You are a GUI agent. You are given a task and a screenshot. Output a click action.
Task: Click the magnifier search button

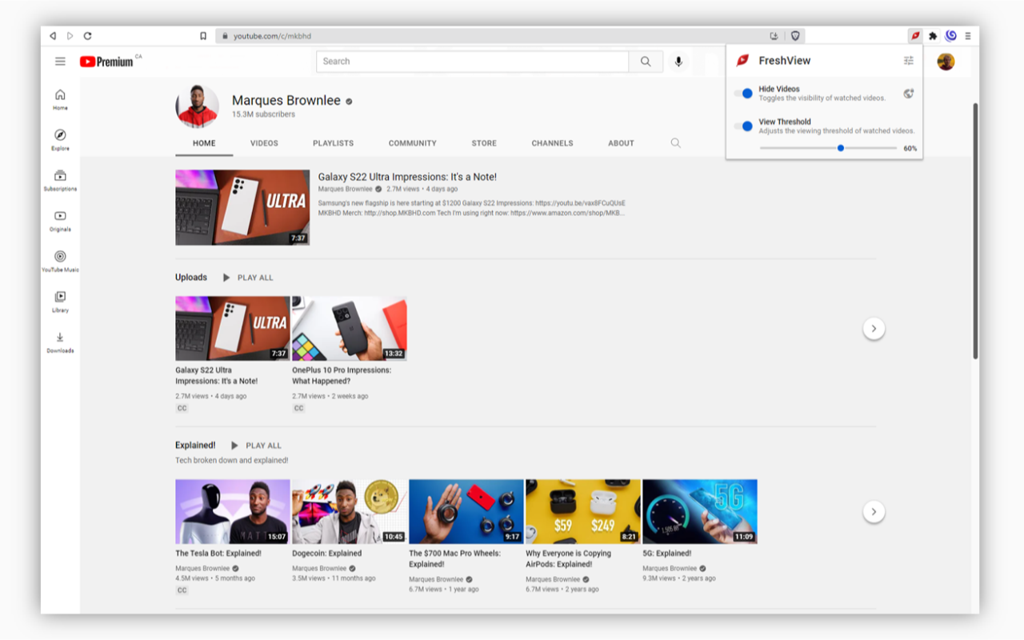[646, 62]
